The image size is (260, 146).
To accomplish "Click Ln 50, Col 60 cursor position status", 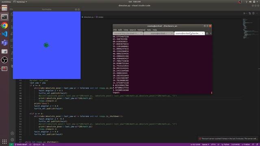I will [x=195, y=144].
